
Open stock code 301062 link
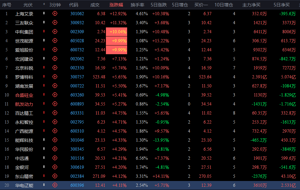point(77,14)
